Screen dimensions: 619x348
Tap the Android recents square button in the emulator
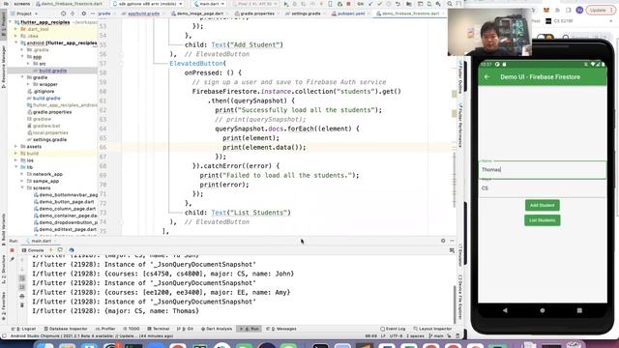point(579,310)
